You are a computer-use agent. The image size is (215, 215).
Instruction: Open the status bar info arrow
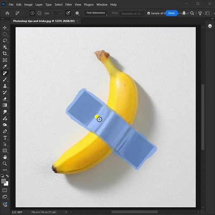tap(66, 212)
